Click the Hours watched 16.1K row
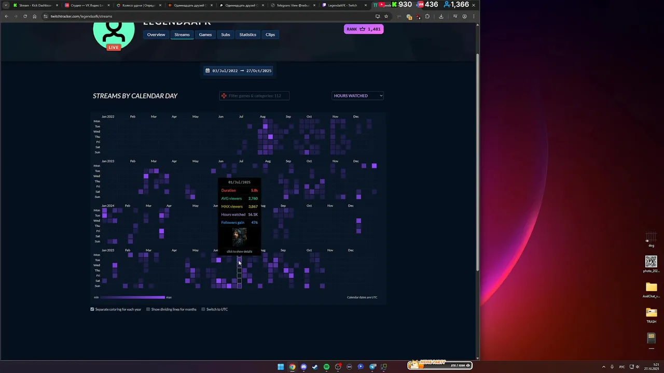The height and width of the screenshot is (373, 664). click(239, 214)
